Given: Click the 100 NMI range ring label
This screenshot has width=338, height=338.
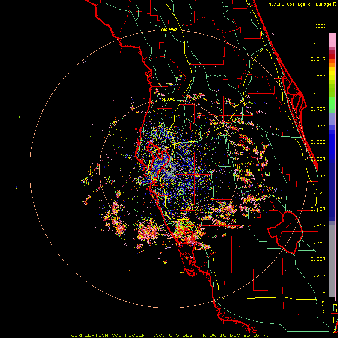Looking at the screenshot, I should pyautogui.click(x=169, y=30).
